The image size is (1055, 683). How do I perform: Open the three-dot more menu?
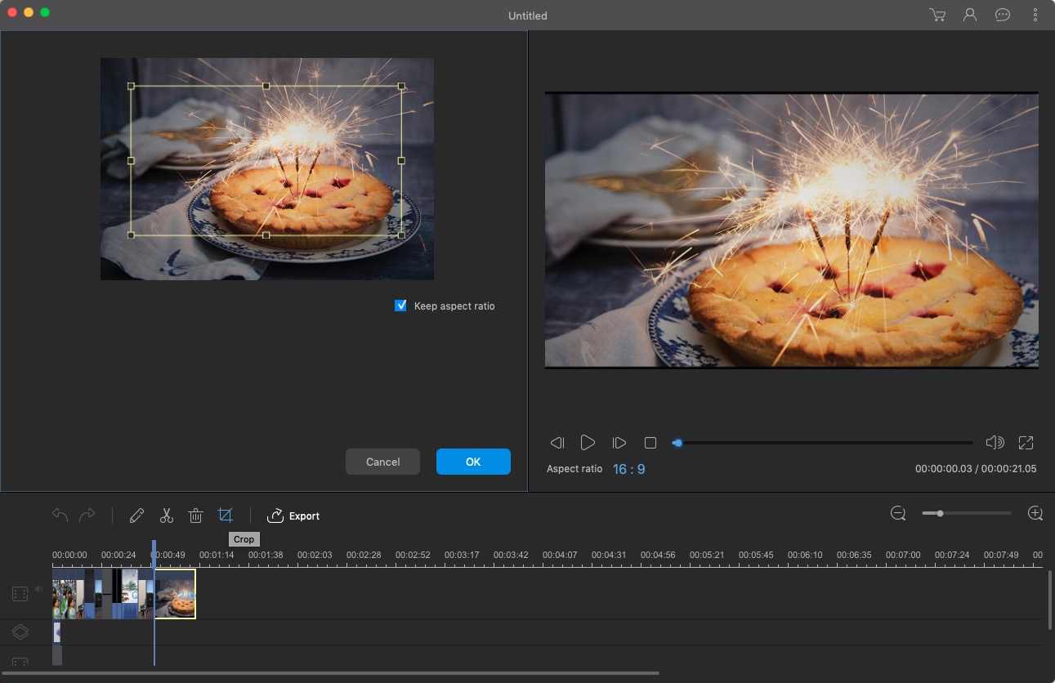(x=1035, y=15)
